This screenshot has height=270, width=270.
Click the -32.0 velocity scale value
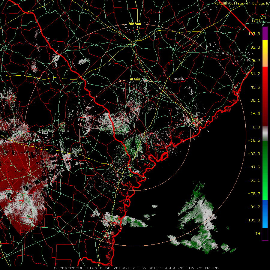point(254,154)
